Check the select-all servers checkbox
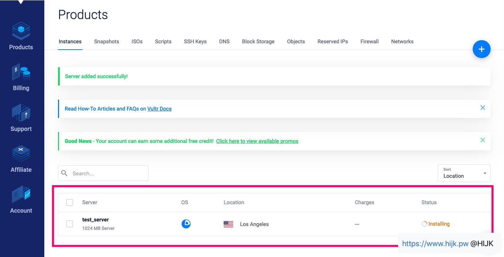Screen dimensions: 504x257 point(70,202)
